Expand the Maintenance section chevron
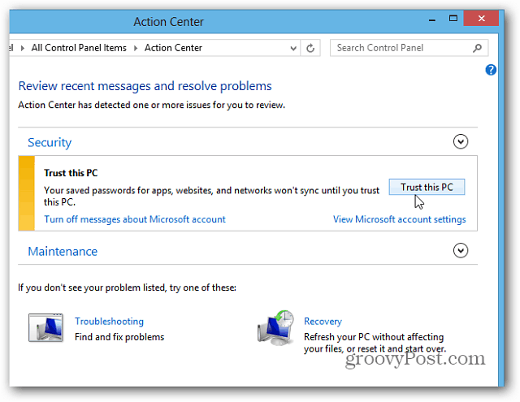This screenshot has width=520, height=402. coord(461,251)
